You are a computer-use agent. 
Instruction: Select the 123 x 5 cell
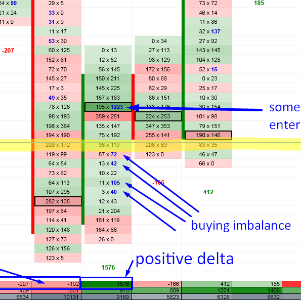point(58,258)
